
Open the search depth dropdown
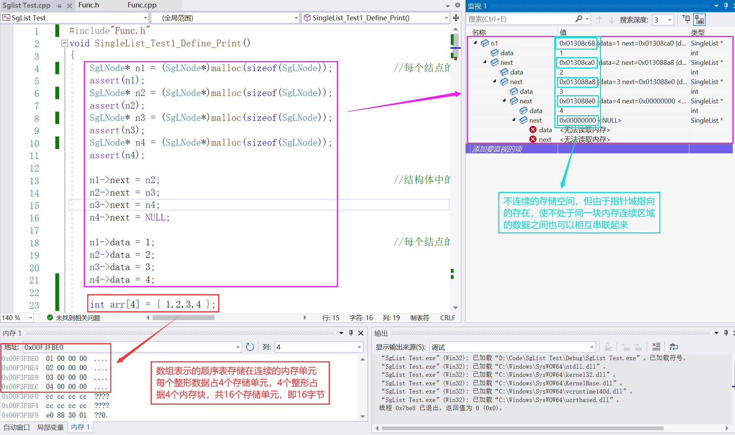click(x=670, y=20)
